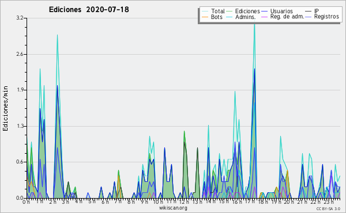Click the y-axis label 'Ediciones/min'
The height and width of the screenshot is (213, 346).
tap(5, 108)
